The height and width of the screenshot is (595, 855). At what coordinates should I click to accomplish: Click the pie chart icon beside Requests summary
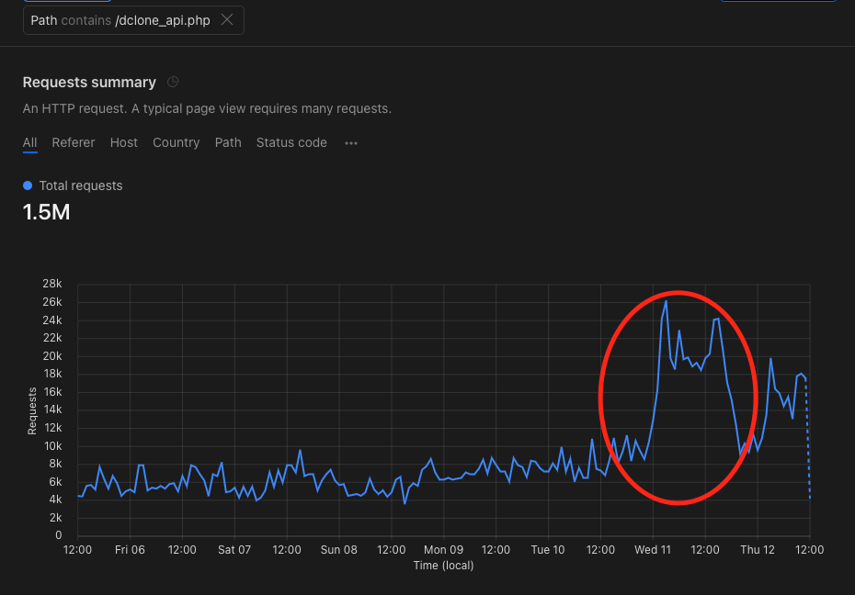[x=172, y=82]
